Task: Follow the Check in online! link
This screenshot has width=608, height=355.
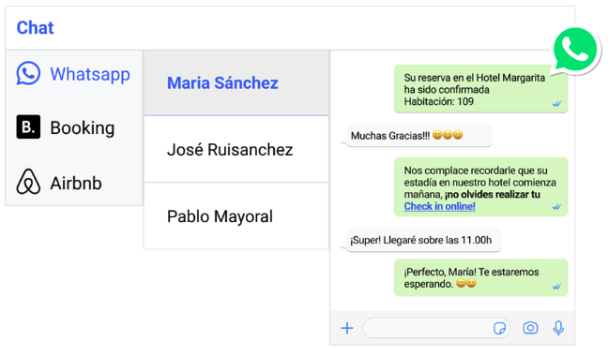Action: click(x=439, y=206)
